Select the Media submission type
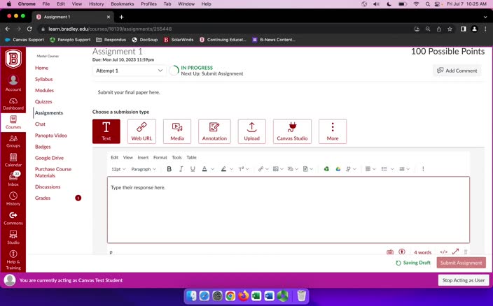 point(177,131)
